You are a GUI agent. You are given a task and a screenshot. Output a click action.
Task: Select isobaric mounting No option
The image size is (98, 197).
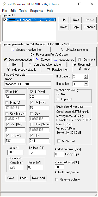coord(58,94)
